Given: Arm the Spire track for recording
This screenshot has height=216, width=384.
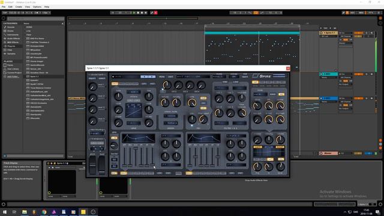Looking at the screenshot, I should pos(372,33).
